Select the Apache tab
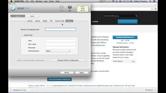166x93 pixels. coord(38,21)
